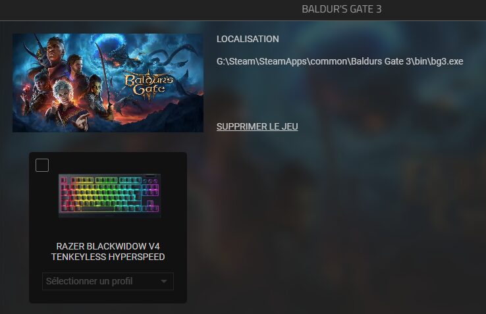
Task: Click the Sélectionner un profil placeholder text
Action: point(90,282)
